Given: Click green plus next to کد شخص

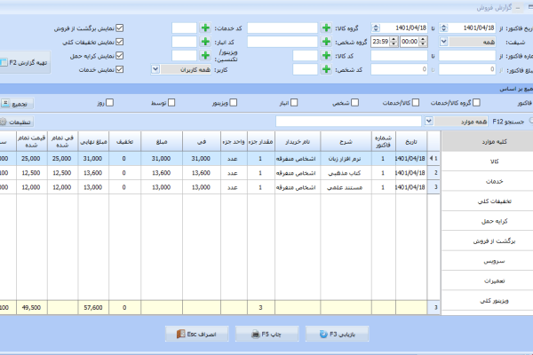Looking at the screenshot, I should 326,69.
